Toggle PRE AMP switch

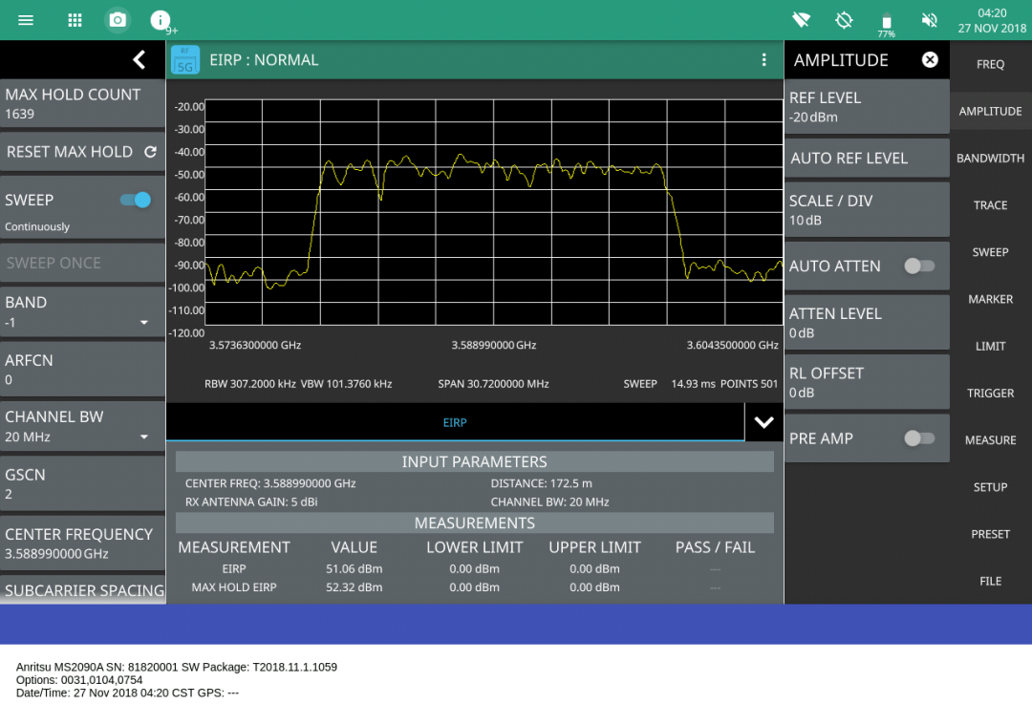pyautogui.click(x=919, y=438)
